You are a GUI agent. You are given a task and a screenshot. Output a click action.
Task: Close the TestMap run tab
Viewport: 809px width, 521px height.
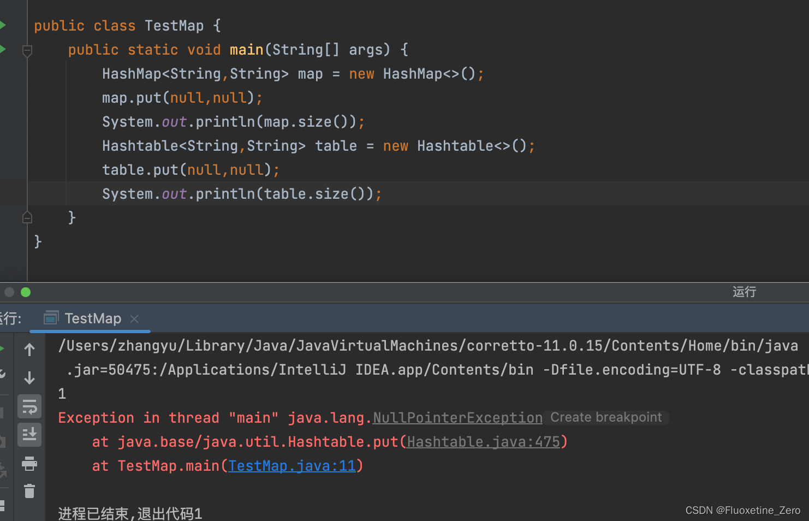(x=134, y=318)
